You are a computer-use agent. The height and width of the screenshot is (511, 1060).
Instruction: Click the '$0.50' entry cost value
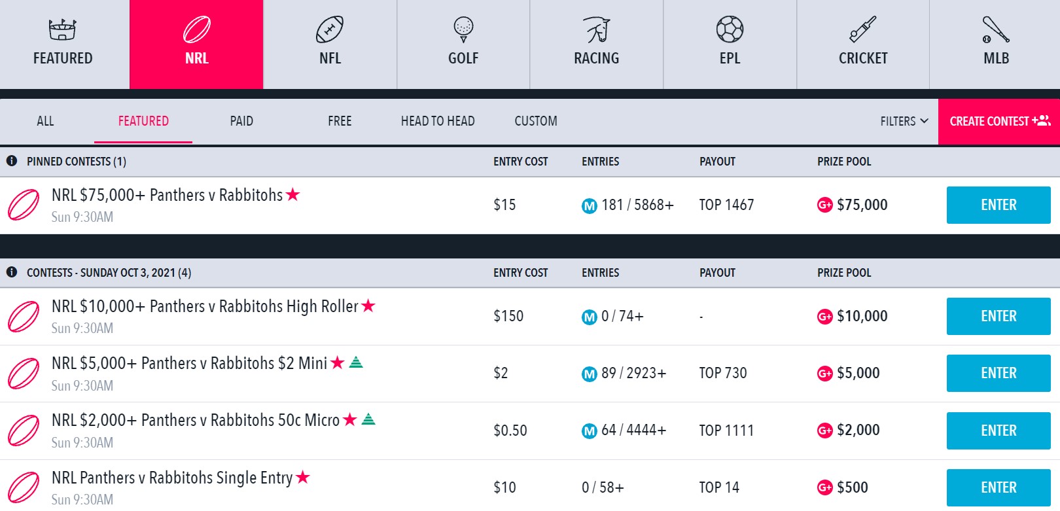510,431
